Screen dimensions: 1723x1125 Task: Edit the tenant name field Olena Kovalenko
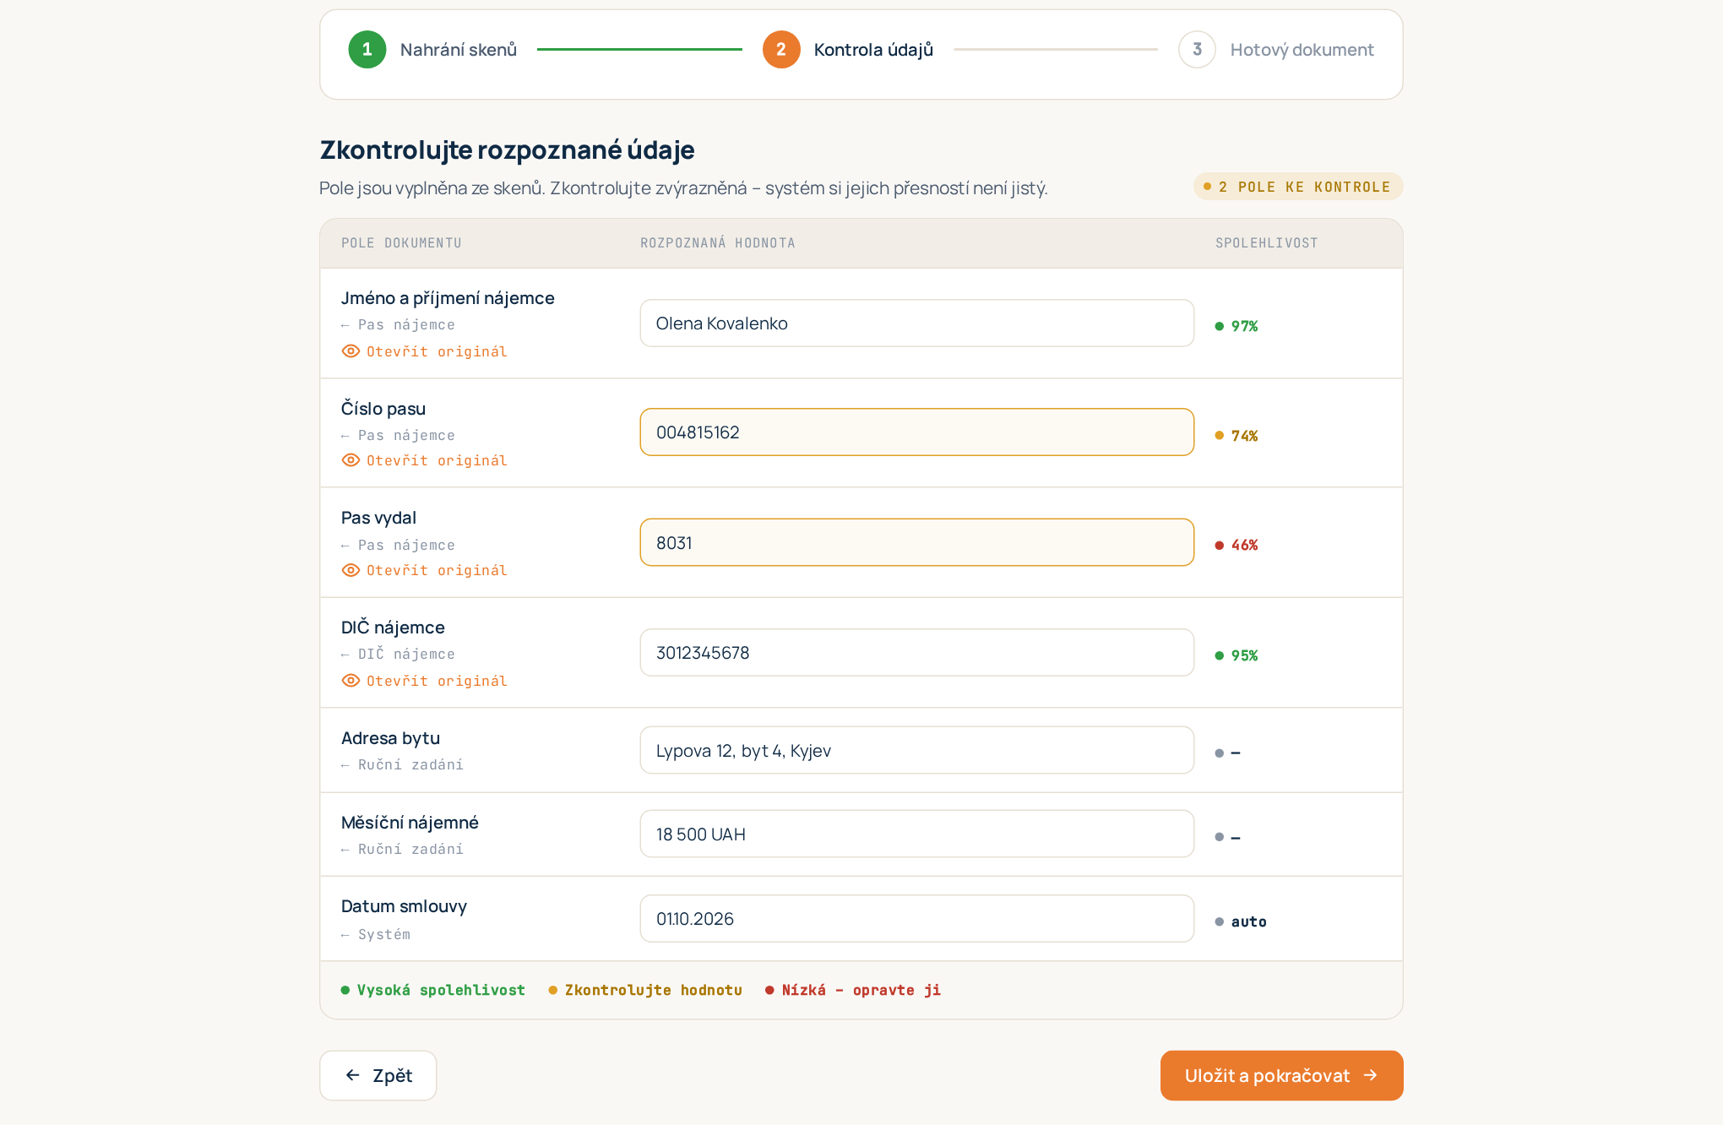[916, 323]
